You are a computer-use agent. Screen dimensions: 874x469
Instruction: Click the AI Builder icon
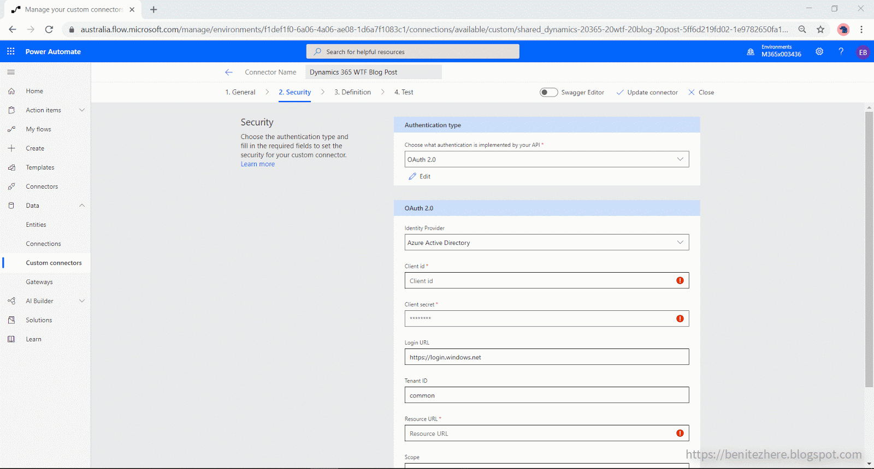[11, 301]
